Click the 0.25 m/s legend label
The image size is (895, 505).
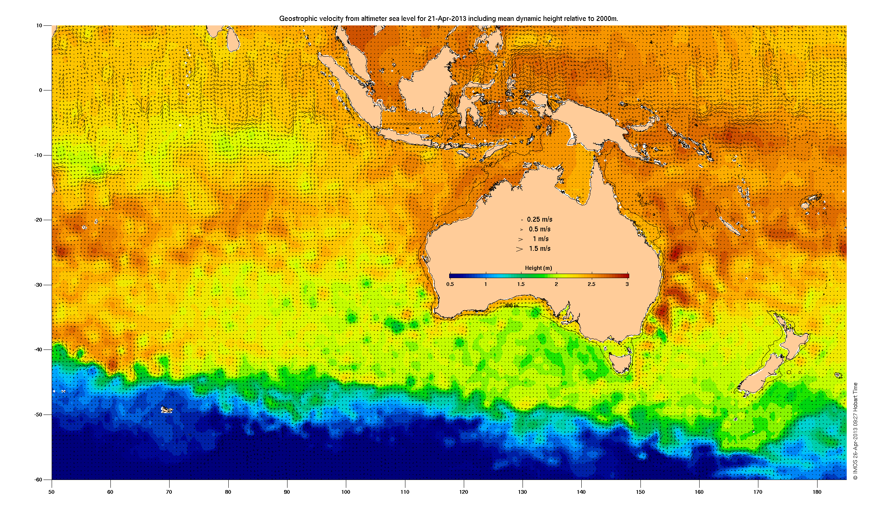click(x=539, y=219)
